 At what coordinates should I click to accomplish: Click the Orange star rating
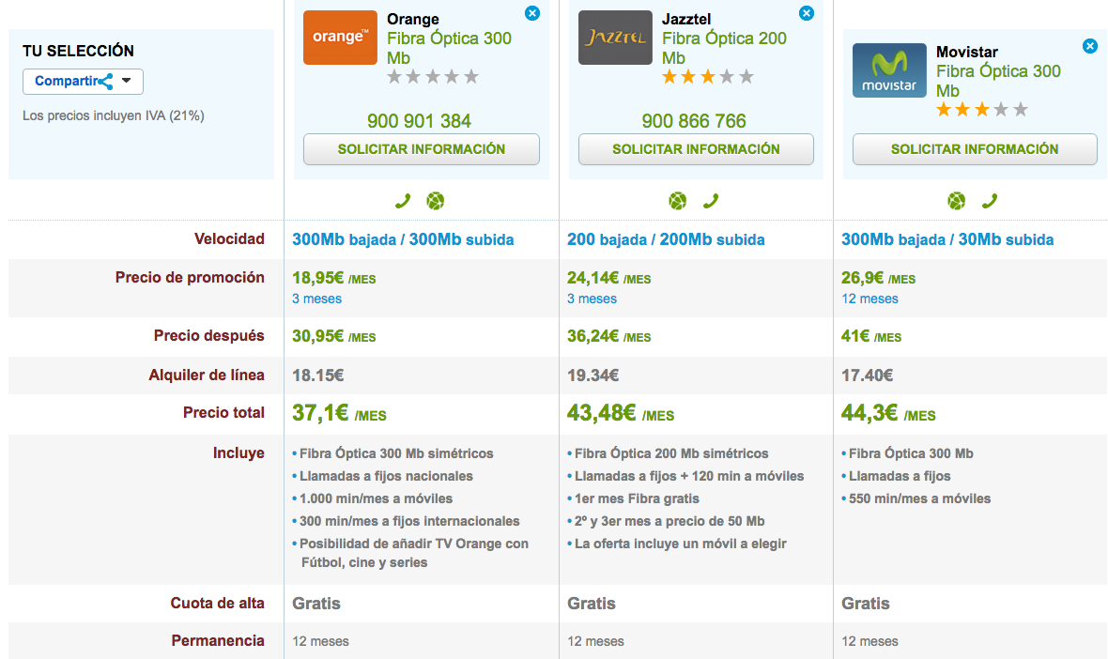click(x=433, y=77)
